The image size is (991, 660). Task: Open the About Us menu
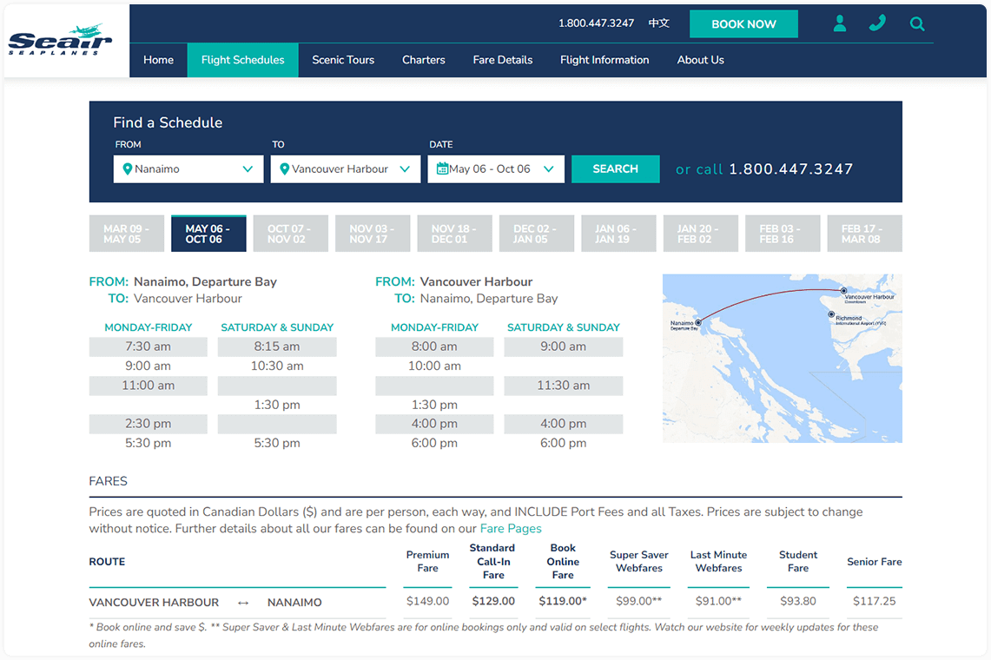[x=700, y=60]
